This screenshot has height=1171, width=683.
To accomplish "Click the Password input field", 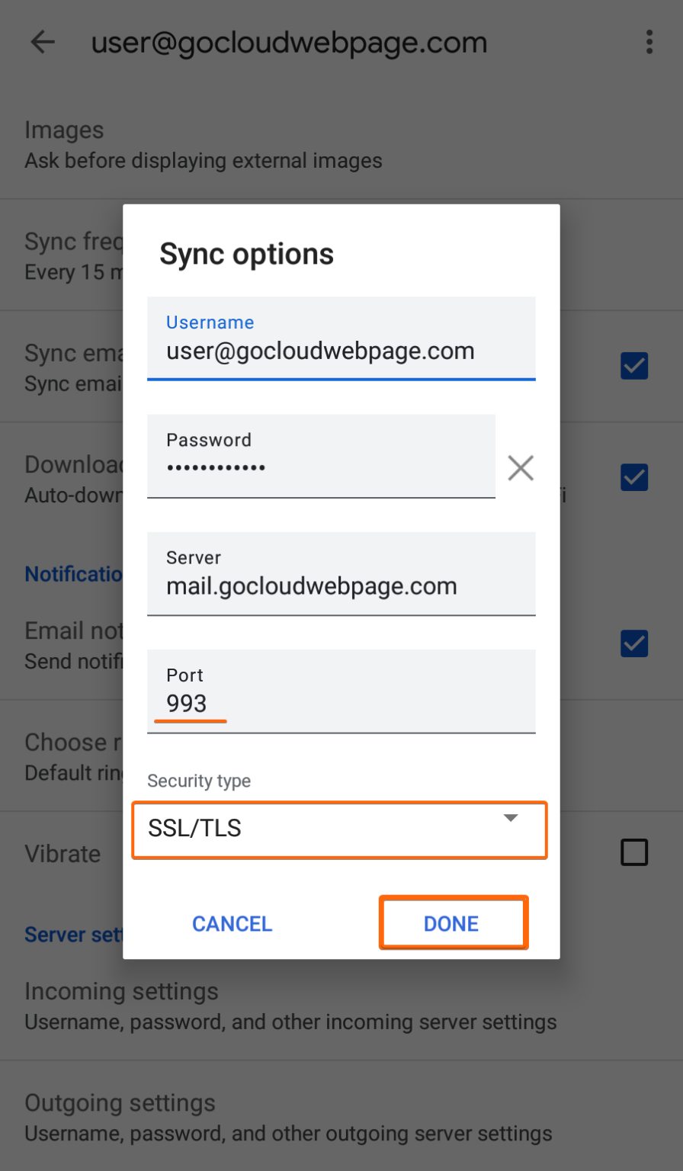I will 320,456.
